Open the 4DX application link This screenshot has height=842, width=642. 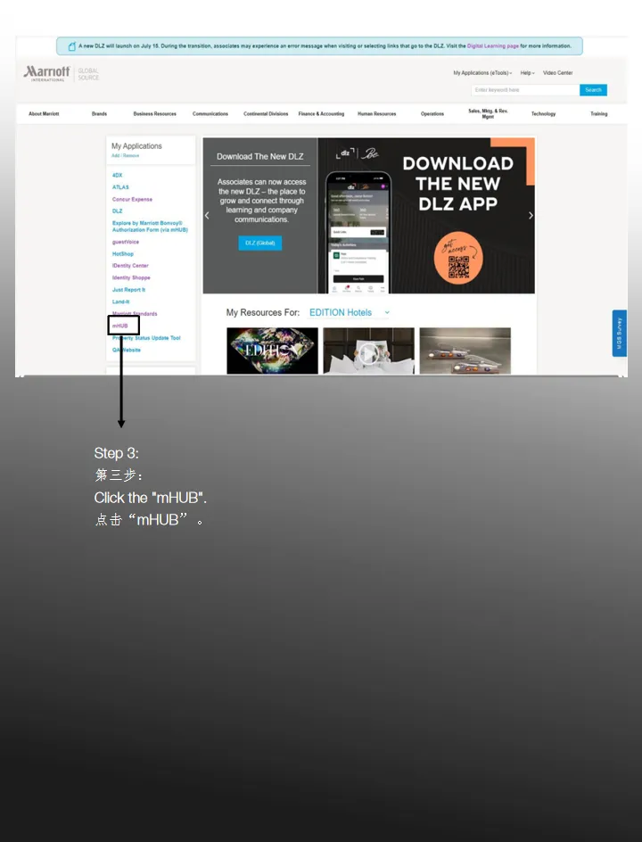pos(117,176)
